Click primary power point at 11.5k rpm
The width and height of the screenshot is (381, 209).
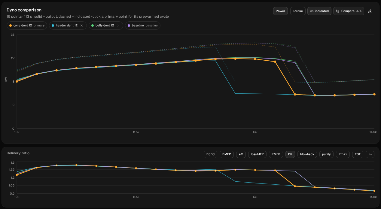(x=136, y=65)
